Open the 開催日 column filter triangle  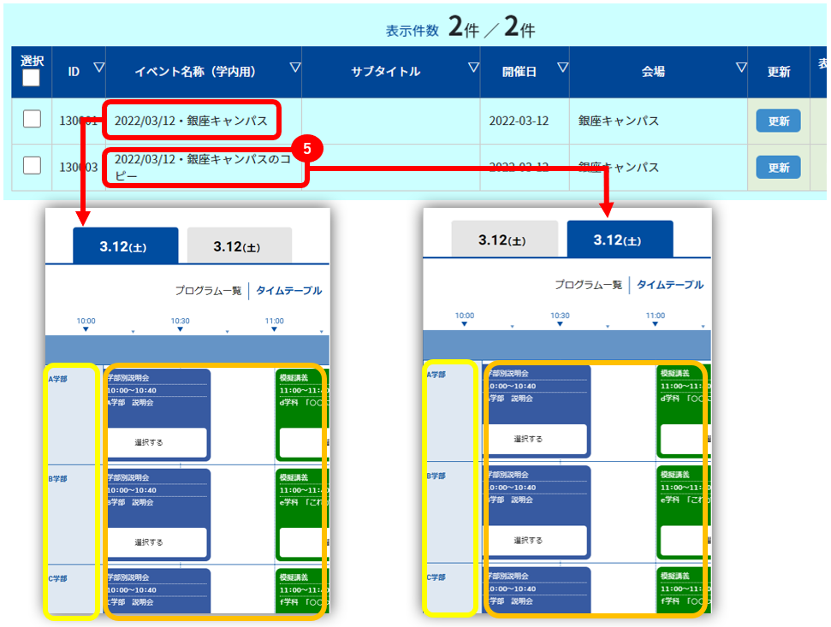click(x=563, y=68)
